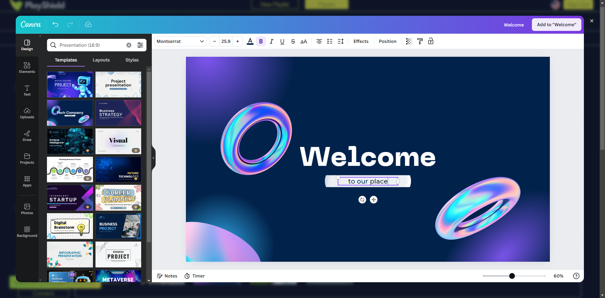Screen dimensions: 605x298
Task: Open letter and line spacing options
Action: (x=341, y=41)
